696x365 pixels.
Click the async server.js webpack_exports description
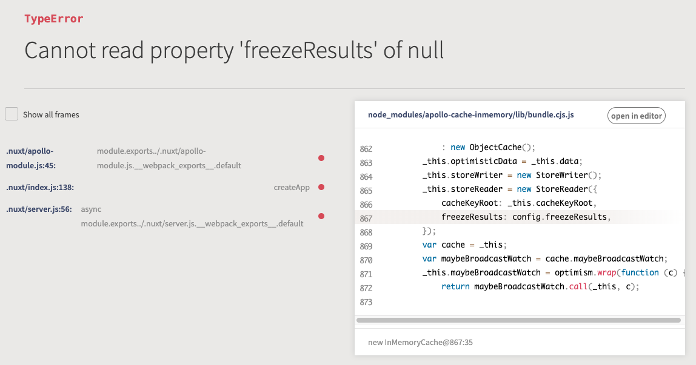[x=192, y=216]
